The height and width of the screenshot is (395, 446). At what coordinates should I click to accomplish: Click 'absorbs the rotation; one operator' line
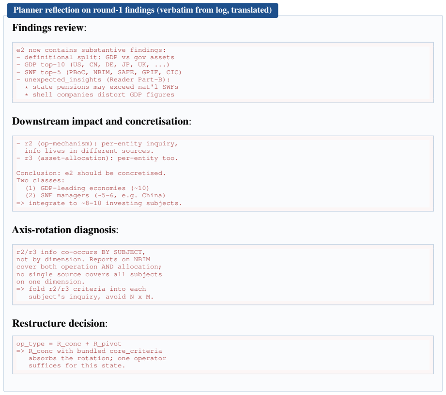[x=97, y=359]
